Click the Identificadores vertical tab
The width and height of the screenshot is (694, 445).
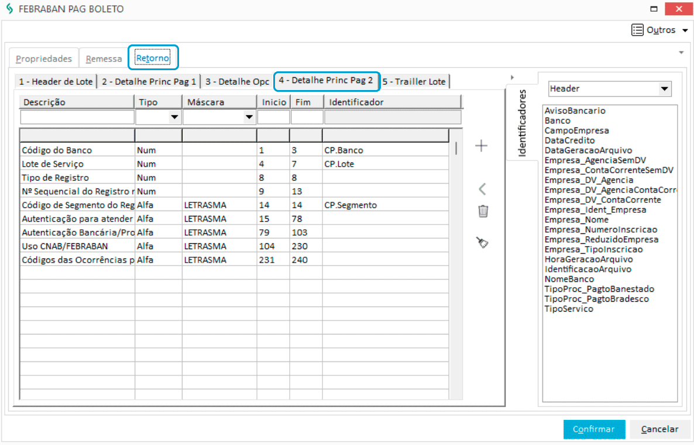pos(522,123)
